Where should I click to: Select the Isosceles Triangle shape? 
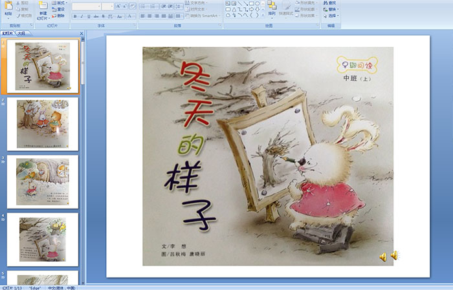click(234, 10)
